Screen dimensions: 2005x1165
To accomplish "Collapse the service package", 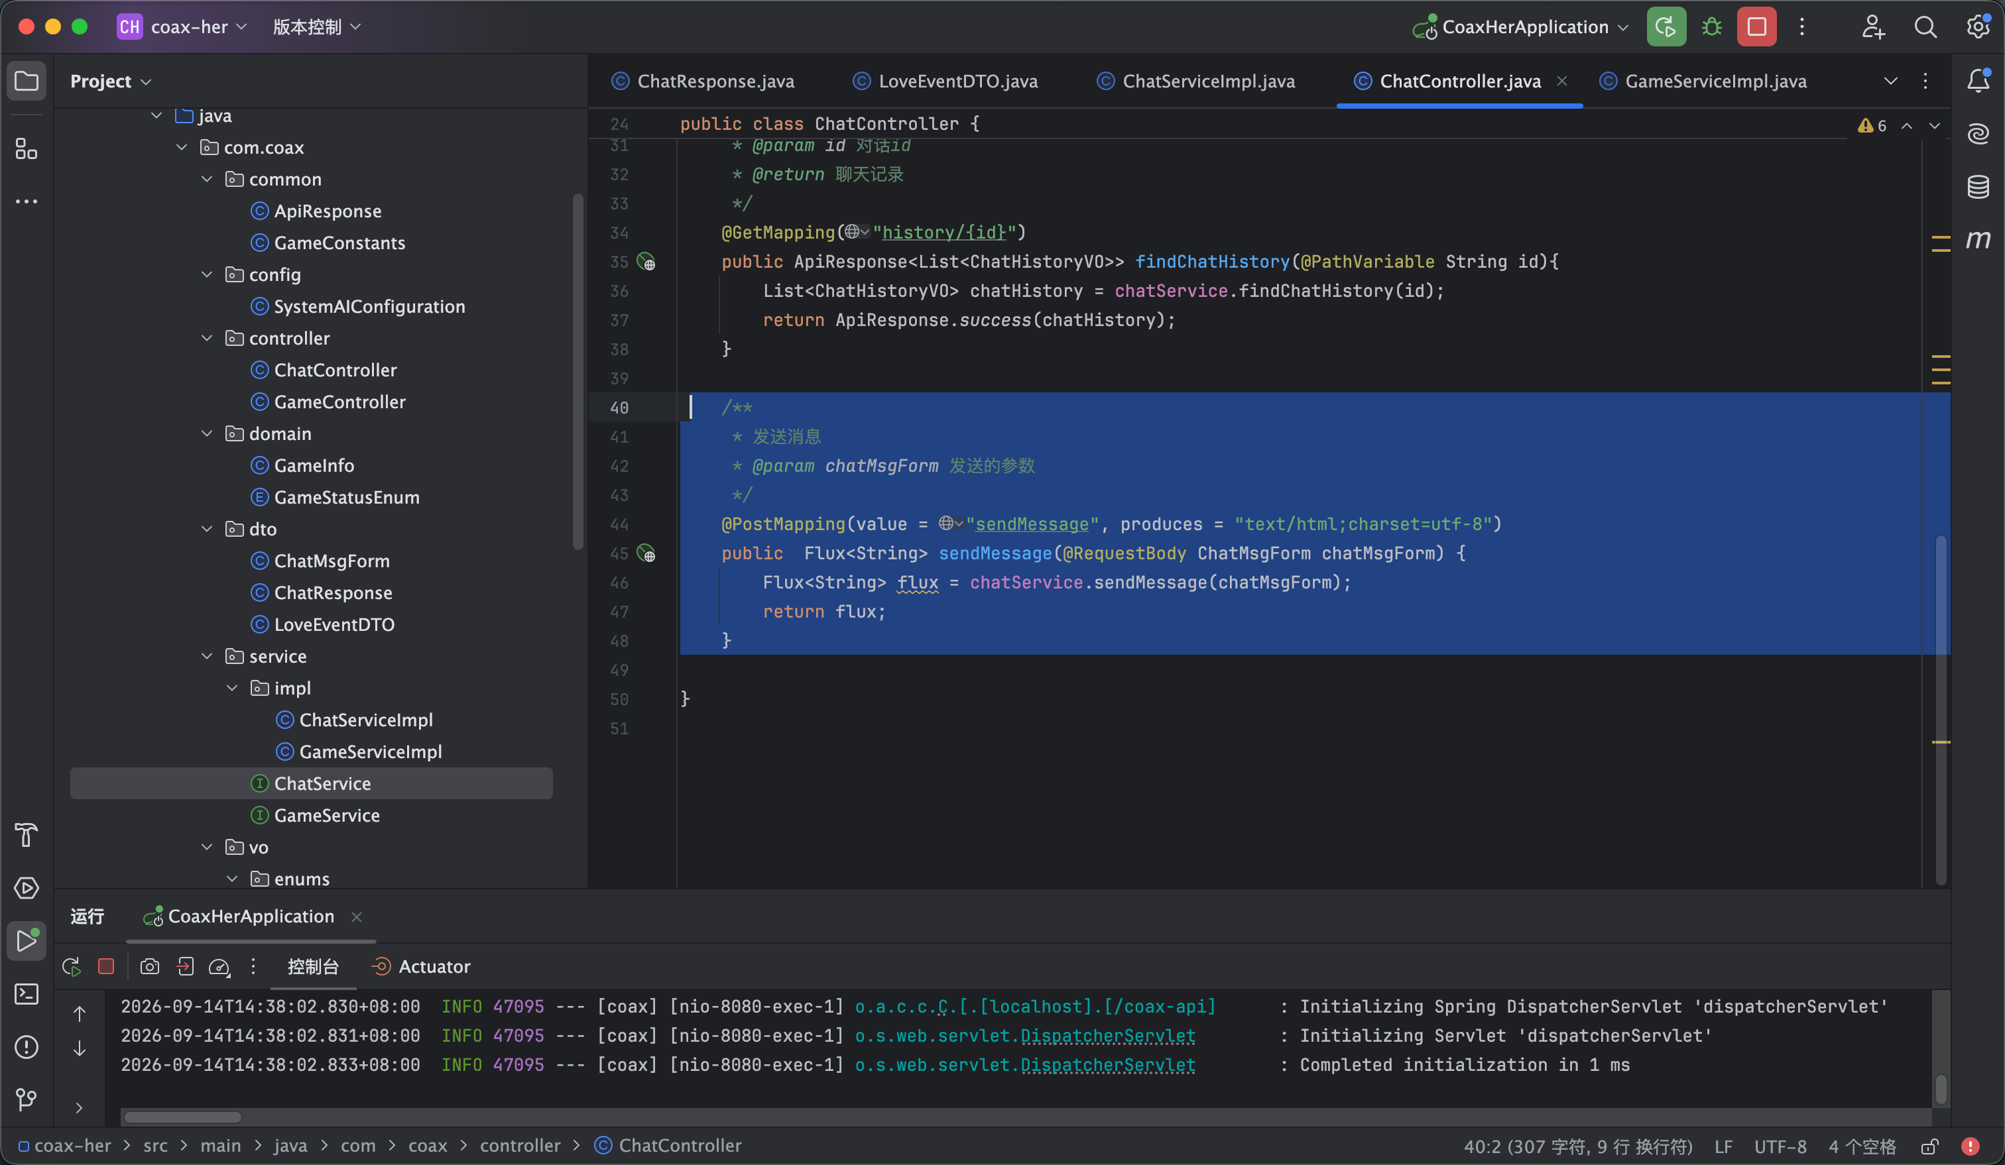I will 207,657.
